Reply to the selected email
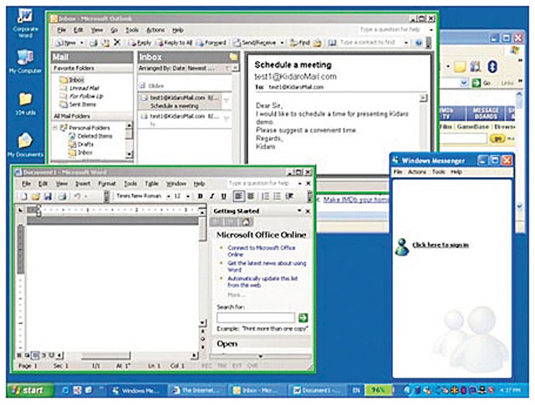The height and width of the screenshot is (405, 535). click(140, 43)
